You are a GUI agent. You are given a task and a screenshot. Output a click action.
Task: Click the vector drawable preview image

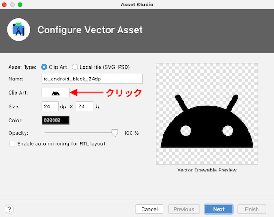[207, 114]
